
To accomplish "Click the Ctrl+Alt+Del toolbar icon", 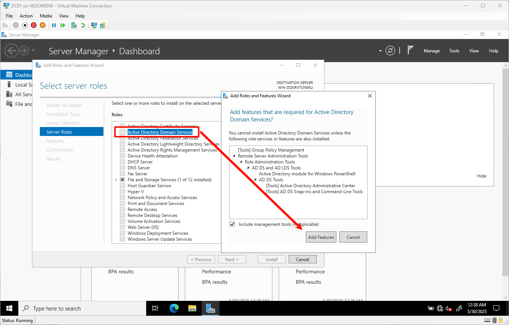I will click(5, 25).
